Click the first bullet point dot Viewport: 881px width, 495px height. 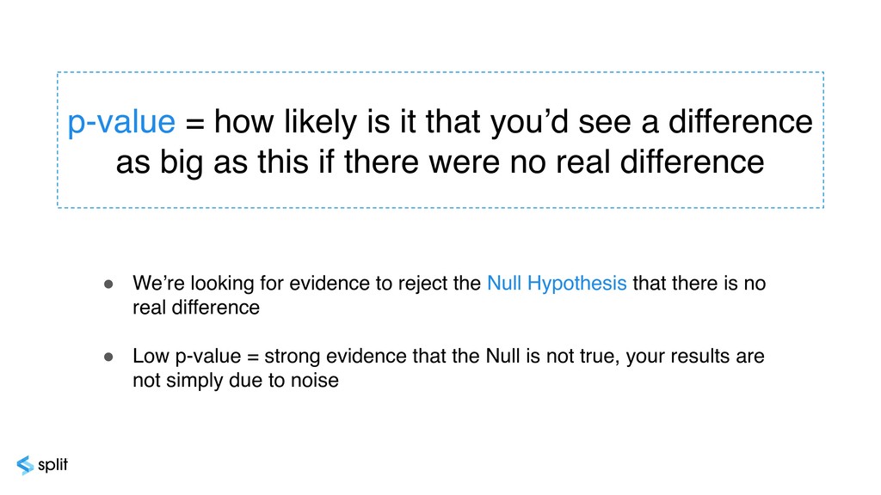pos(108,284)
